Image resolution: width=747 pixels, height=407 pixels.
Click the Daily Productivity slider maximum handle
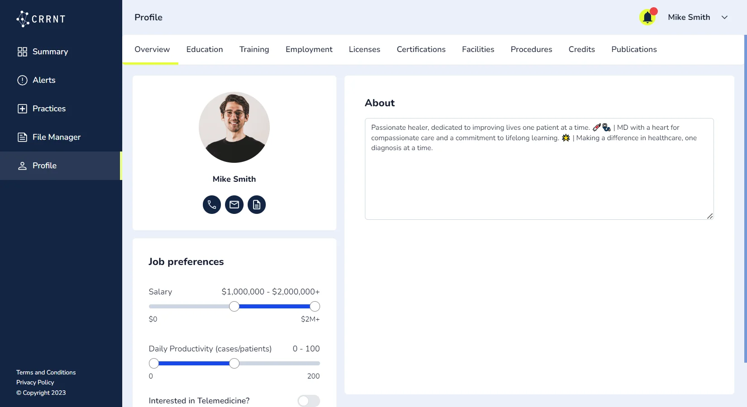(x=234, y=364)
